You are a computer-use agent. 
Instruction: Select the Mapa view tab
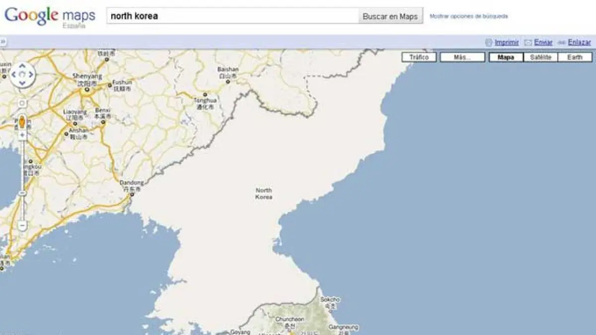(x=506, y=57)
